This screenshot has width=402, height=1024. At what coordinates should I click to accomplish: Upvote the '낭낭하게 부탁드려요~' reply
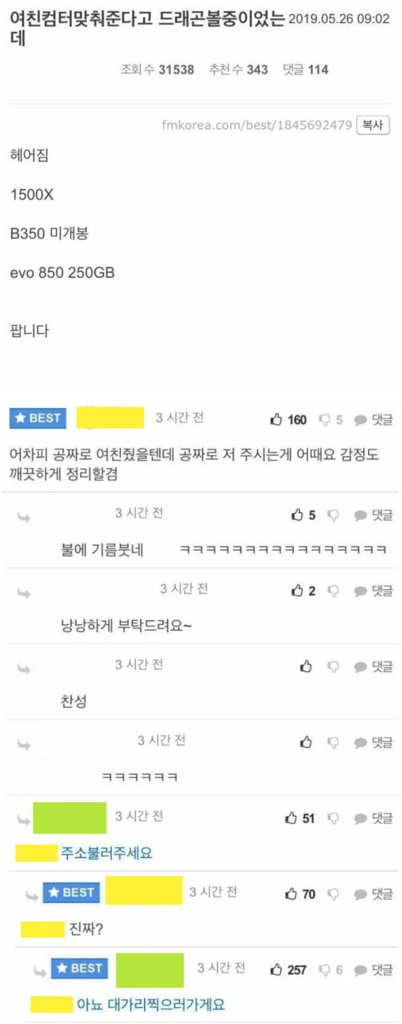[303, 591]
